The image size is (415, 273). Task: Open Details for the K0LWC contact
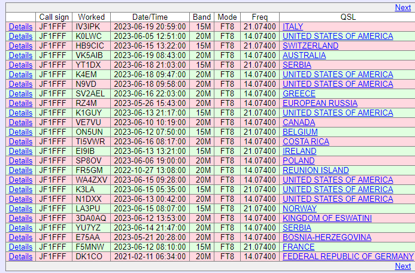[x=20, y=37]
